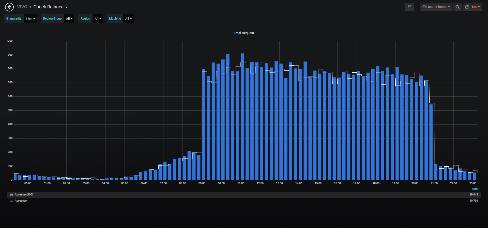The width and height of the screenshot is (488, 228).
Task: Open the Last 24 hours time picker
Action: pos(436,7)
